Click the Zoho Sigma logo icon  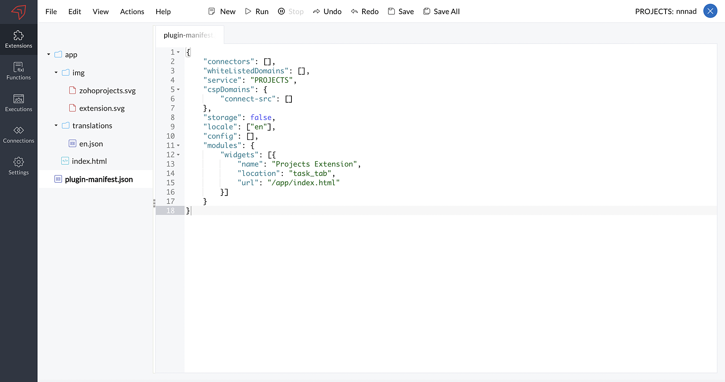click(x=18, y=12)
